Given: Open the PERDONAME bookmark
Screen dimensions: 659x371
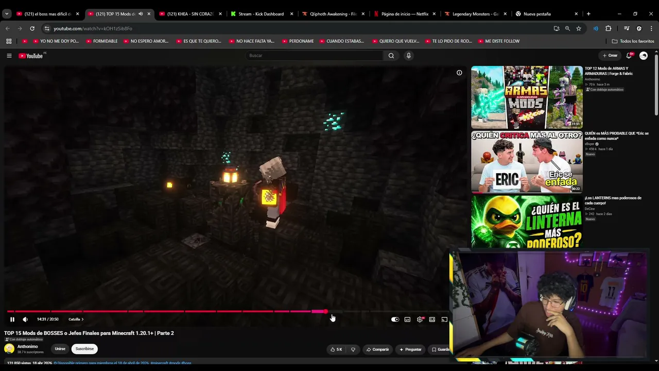Looking at the screenshot, I should 298,41.
